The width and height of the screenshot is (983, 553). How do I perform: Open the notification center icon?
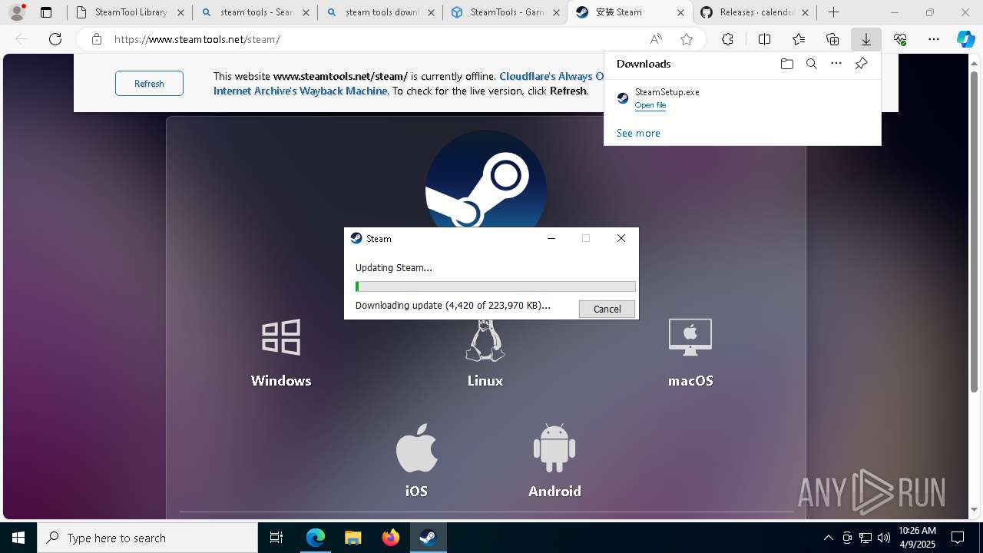[x=958, y=538]
